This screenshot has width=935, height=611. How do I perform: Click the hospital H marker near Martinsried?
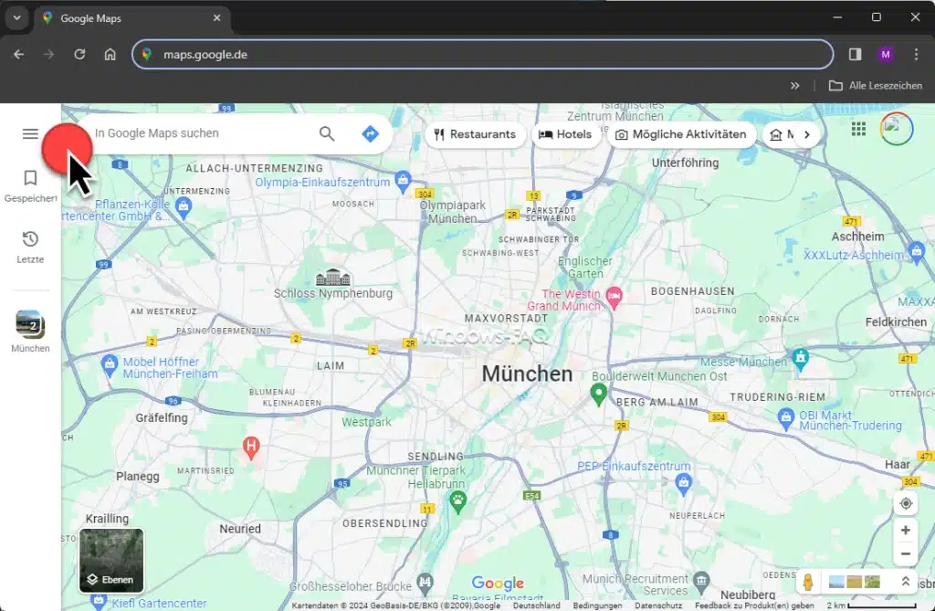(251, 447)
